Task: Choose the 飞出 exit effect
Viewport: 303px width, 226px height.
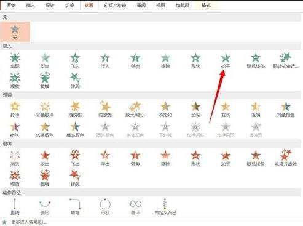Action: [x=75, y=158]
